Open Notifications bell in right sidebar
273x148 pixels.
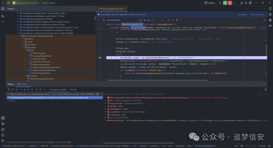[x=270, y=9]
